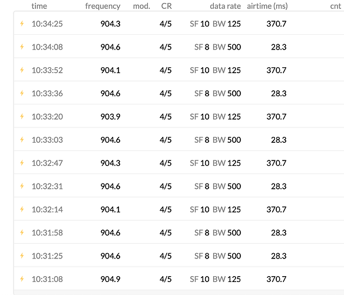Select the bolt icon for 10:32:31

point(22,186)
